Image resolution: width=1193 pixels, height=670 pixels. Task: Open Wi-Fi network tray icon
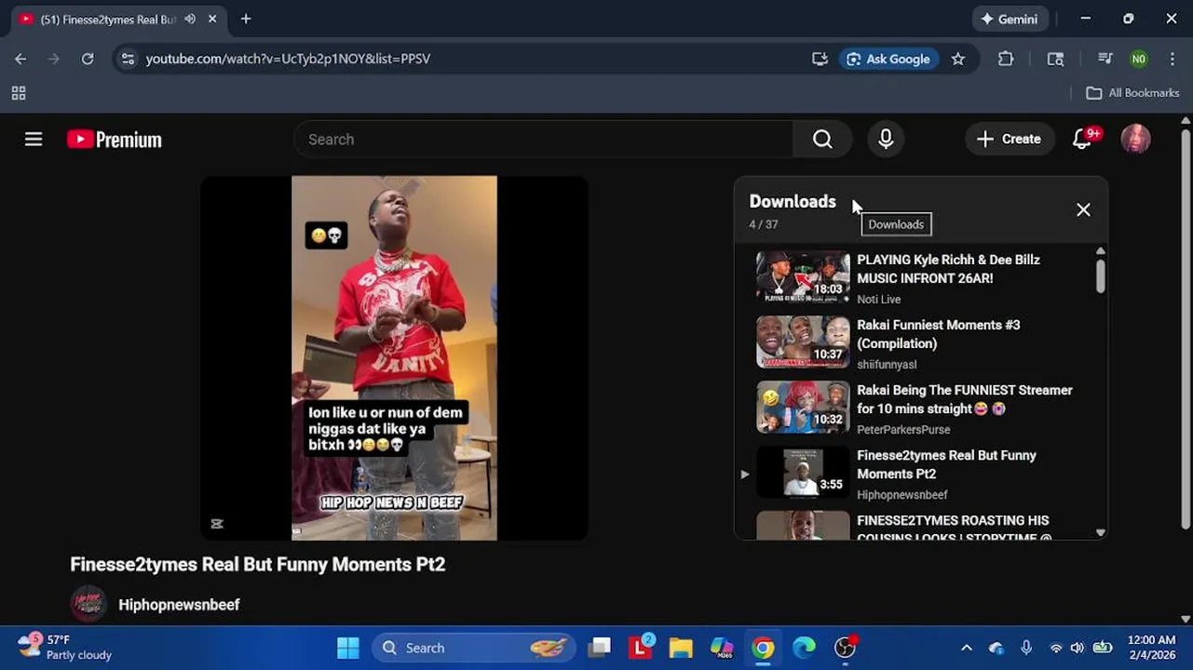point(1056,648)
